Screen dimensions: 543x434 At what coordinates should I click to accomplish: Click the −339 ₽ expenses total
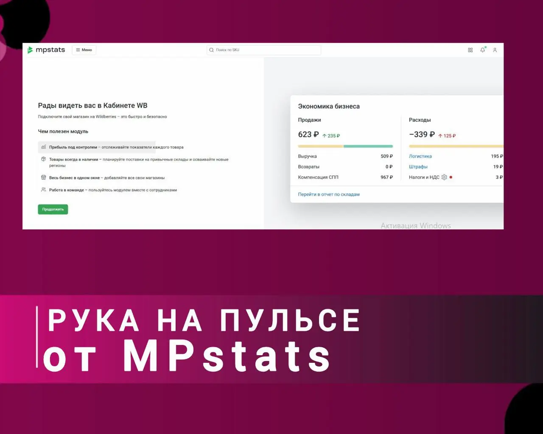[422, 134]
